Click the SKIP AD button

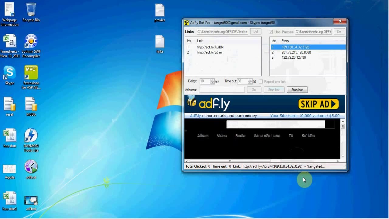click(x=318, y=104)
